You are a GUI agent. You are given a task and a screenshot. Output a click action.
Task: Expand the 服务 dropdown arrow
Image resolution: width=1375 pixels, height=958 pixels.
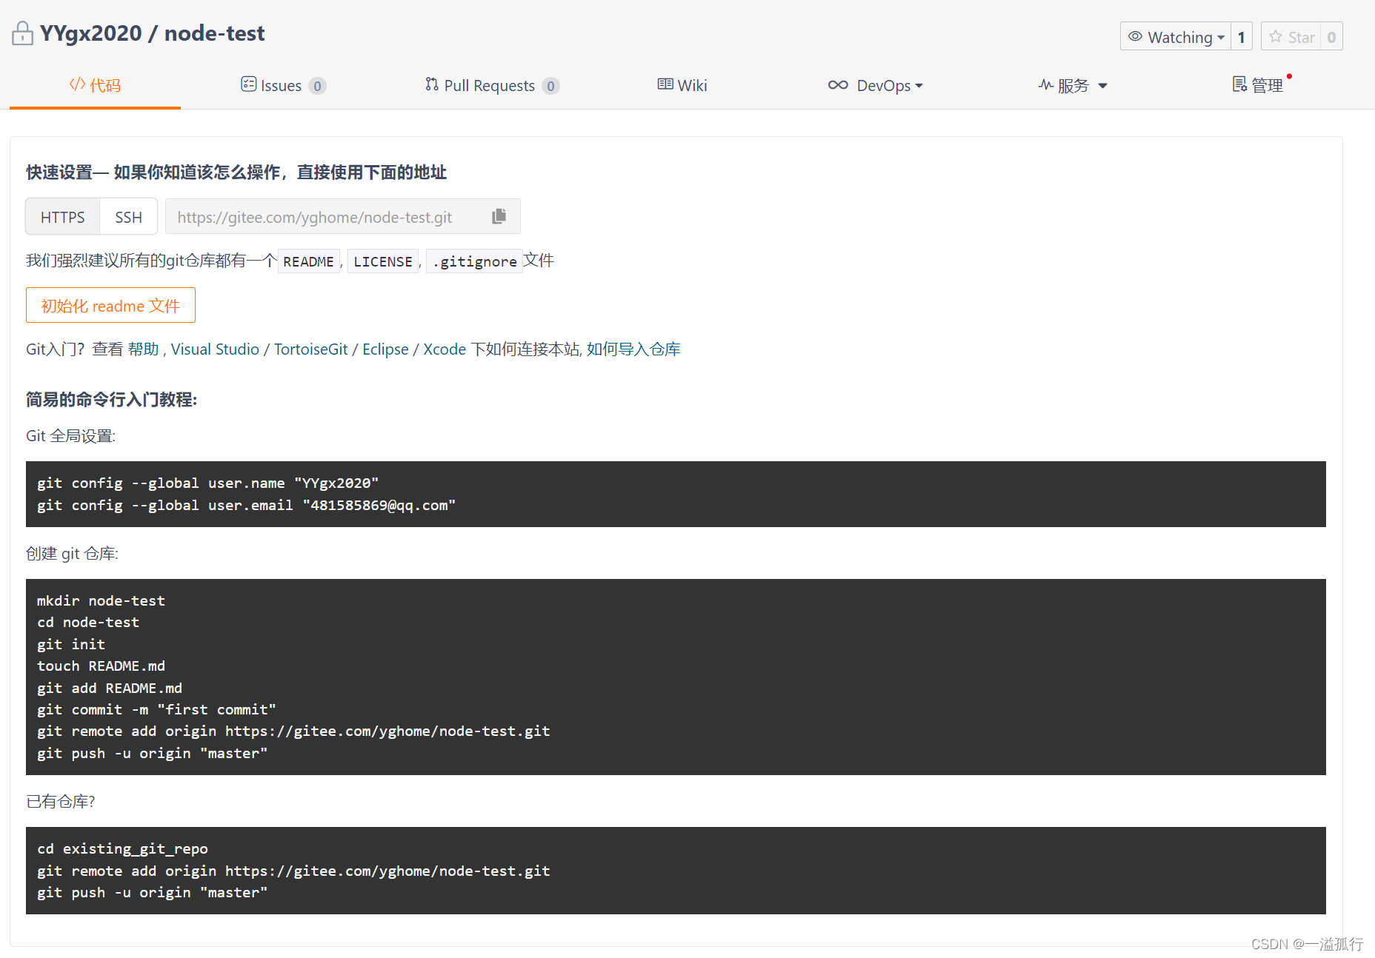tap(1102, 86)
